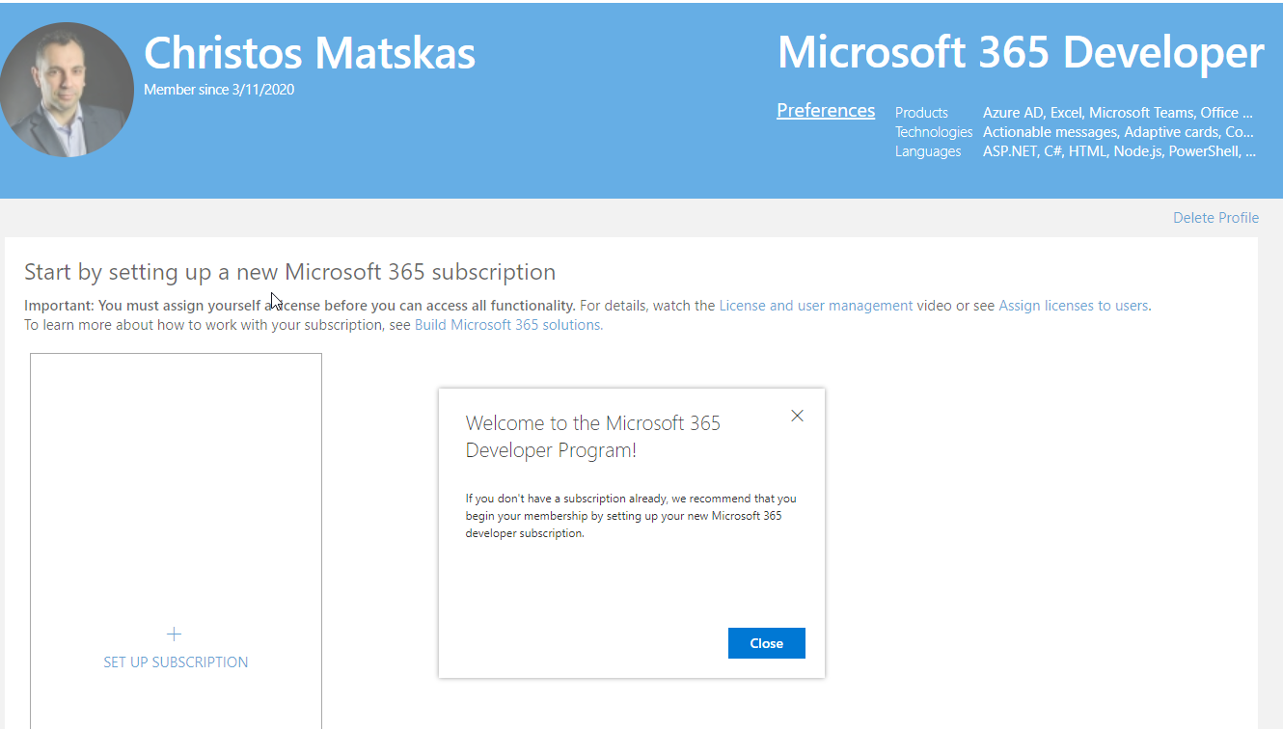Screen dimensions: 1283x729
Task: Click the Technologies list with Actionable messages
Action: pos(1119,132)
